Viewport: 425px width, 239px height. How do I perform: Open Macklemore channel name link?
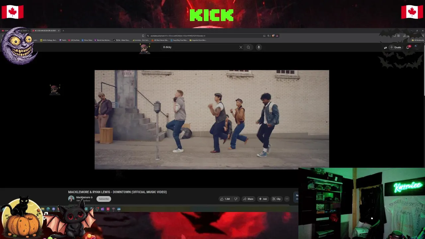point(83,197)
